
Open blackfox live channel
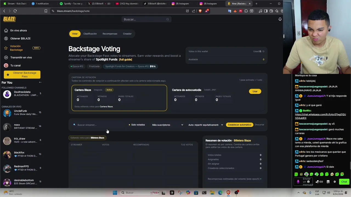click(21, 154)
